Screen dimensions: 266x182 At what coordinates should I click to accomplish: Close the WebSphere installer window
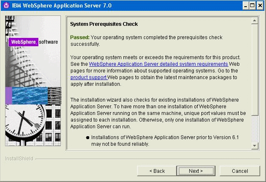click(x=260, y=6)
